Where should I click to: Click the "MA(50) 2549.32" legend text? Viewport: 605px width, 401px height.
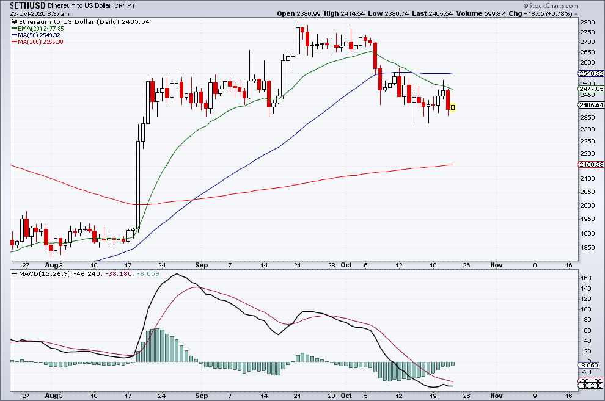click(x=39, y=35)
